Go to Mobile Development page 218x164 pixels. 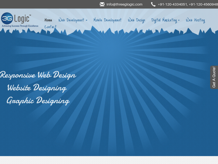point(107,20)
